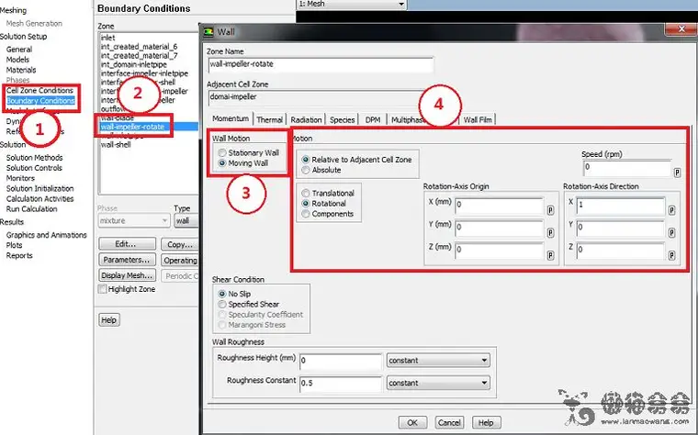Click Rotation-Axis Origin Z (mm) field
This screenshot has height=435, width=698.
[499, 251]
